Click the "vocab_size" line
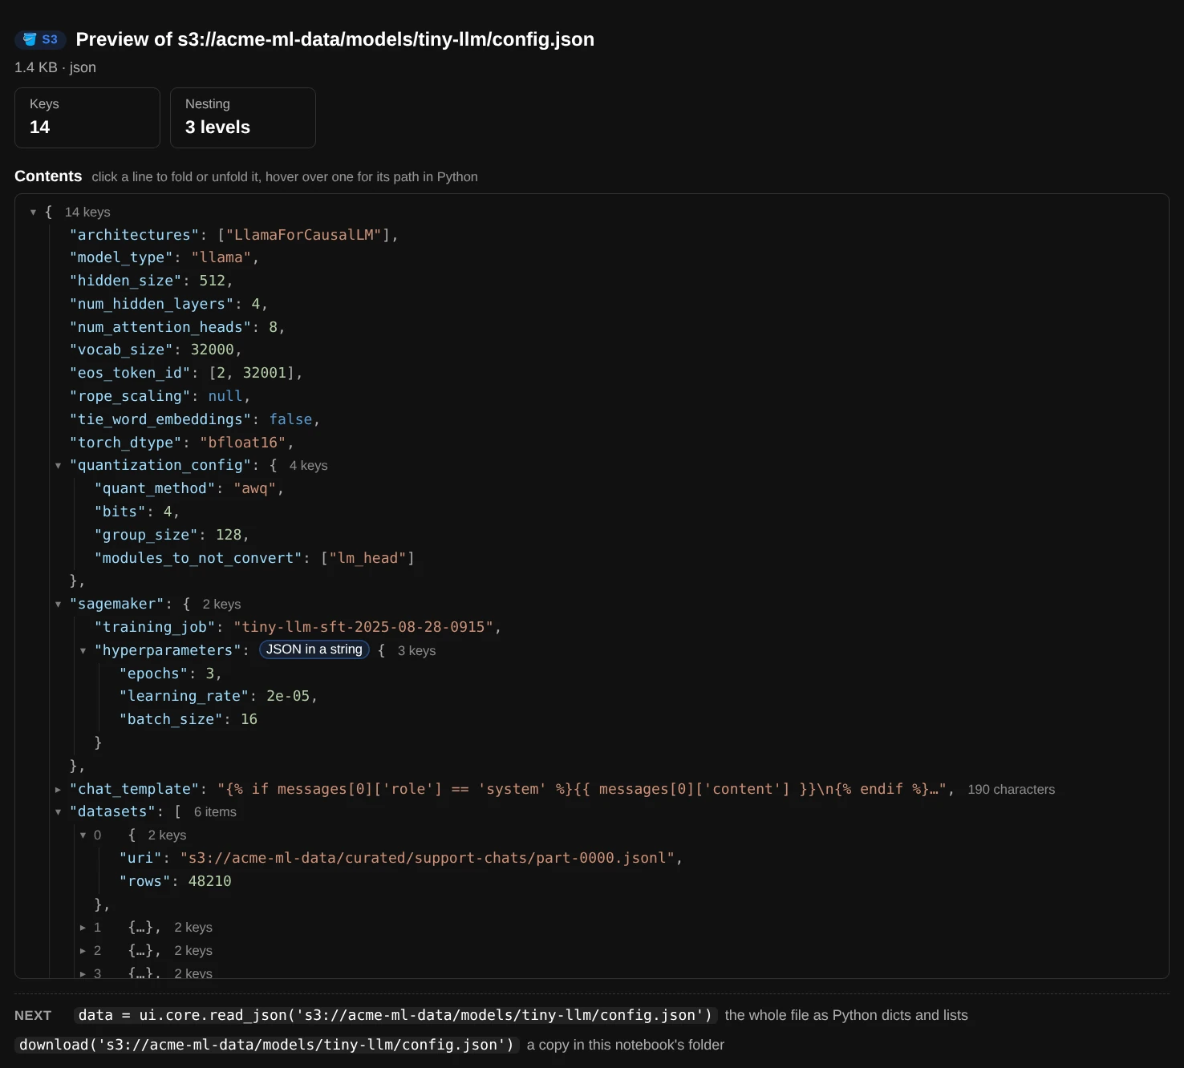 [x=156, y=350]
